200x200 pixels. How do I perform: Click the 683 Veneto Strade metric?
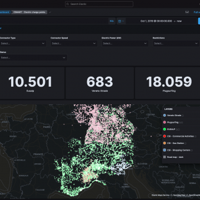99,83
